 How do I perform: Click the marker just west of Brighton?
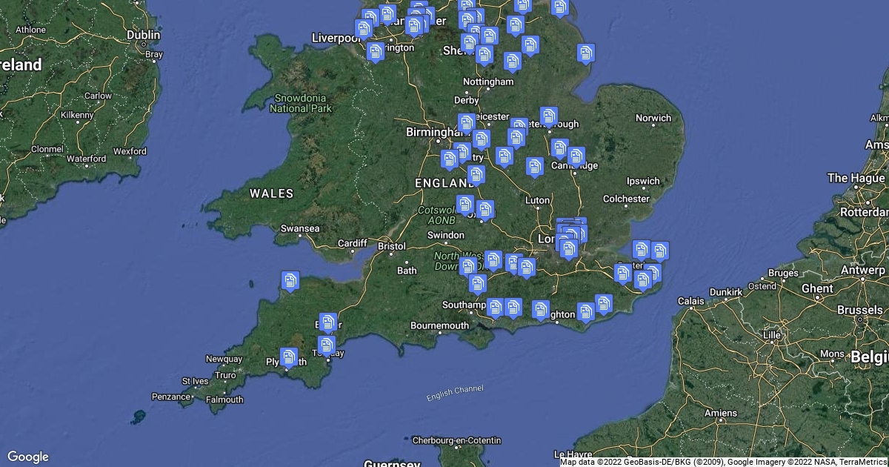(541, 309)
